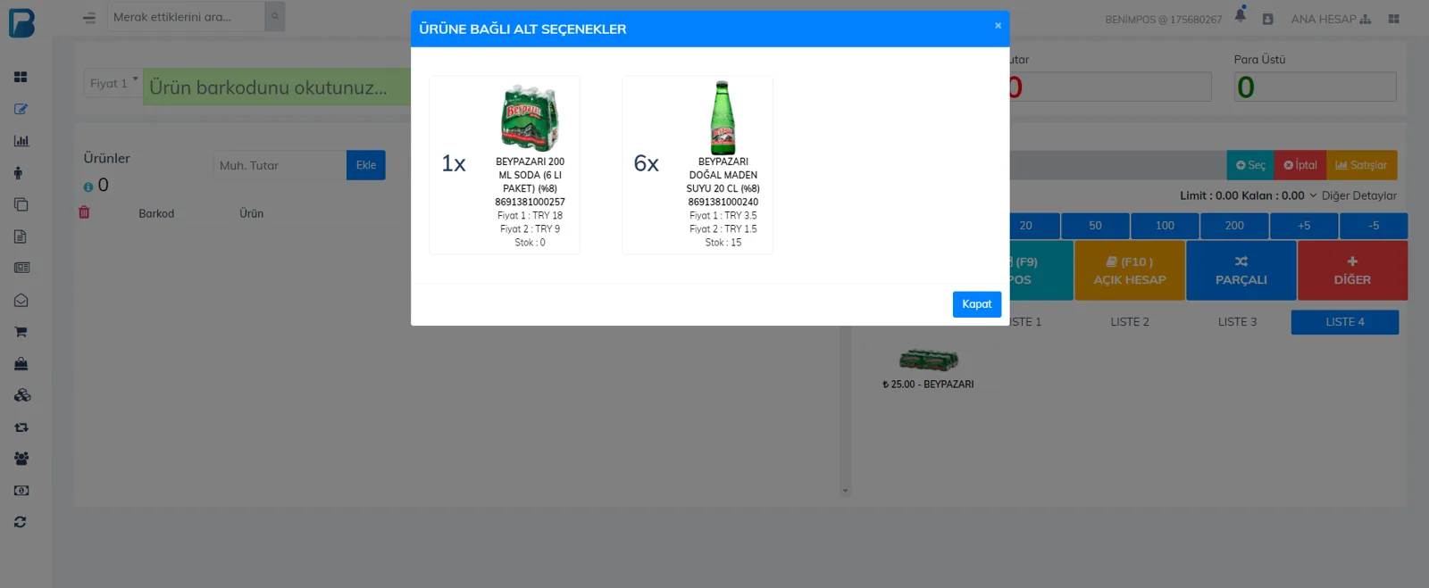Image resolution: width=1429 pixels, height=588 pixels.
Task: Click the search magnifier button
Action: pos(275,16)
